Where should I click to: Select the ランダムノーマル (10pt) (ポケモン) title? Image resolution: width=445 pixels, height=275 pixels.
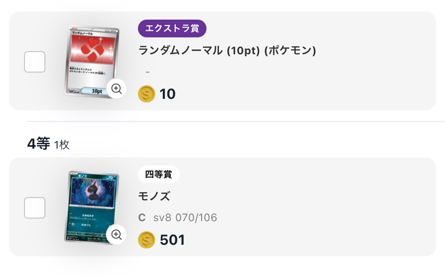point(227,51)
